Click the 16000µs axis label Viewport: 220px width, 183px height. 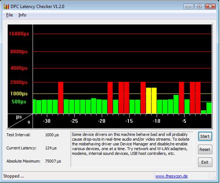pyautogui.click(x=19, y=34)
